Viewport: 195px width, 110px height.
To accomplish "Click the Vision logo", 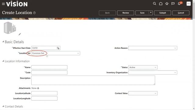I will point(17,4).
